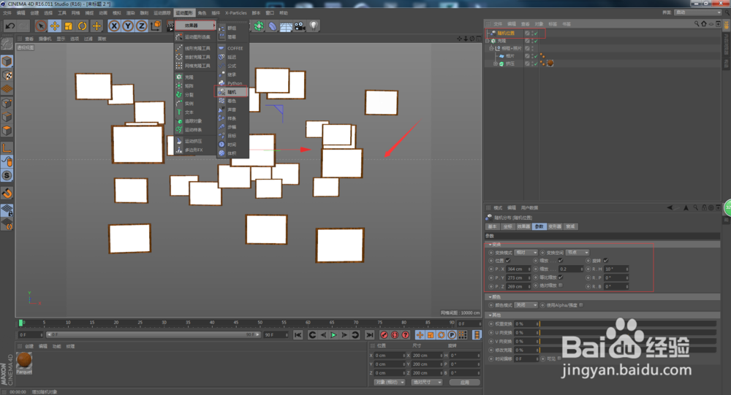Toggle the X axis lock
The image size is (731, 395).
[x=114, y=26]
